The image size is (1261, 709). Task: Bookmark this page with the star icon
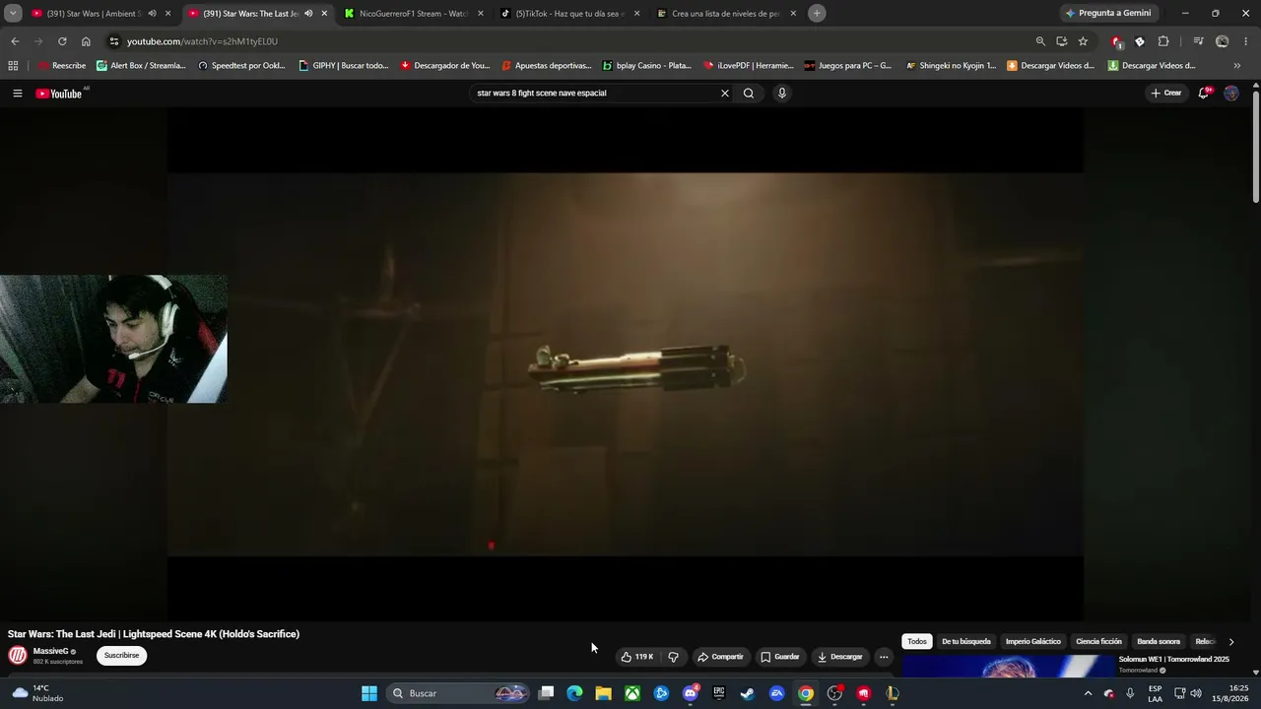coord(1083,41)
